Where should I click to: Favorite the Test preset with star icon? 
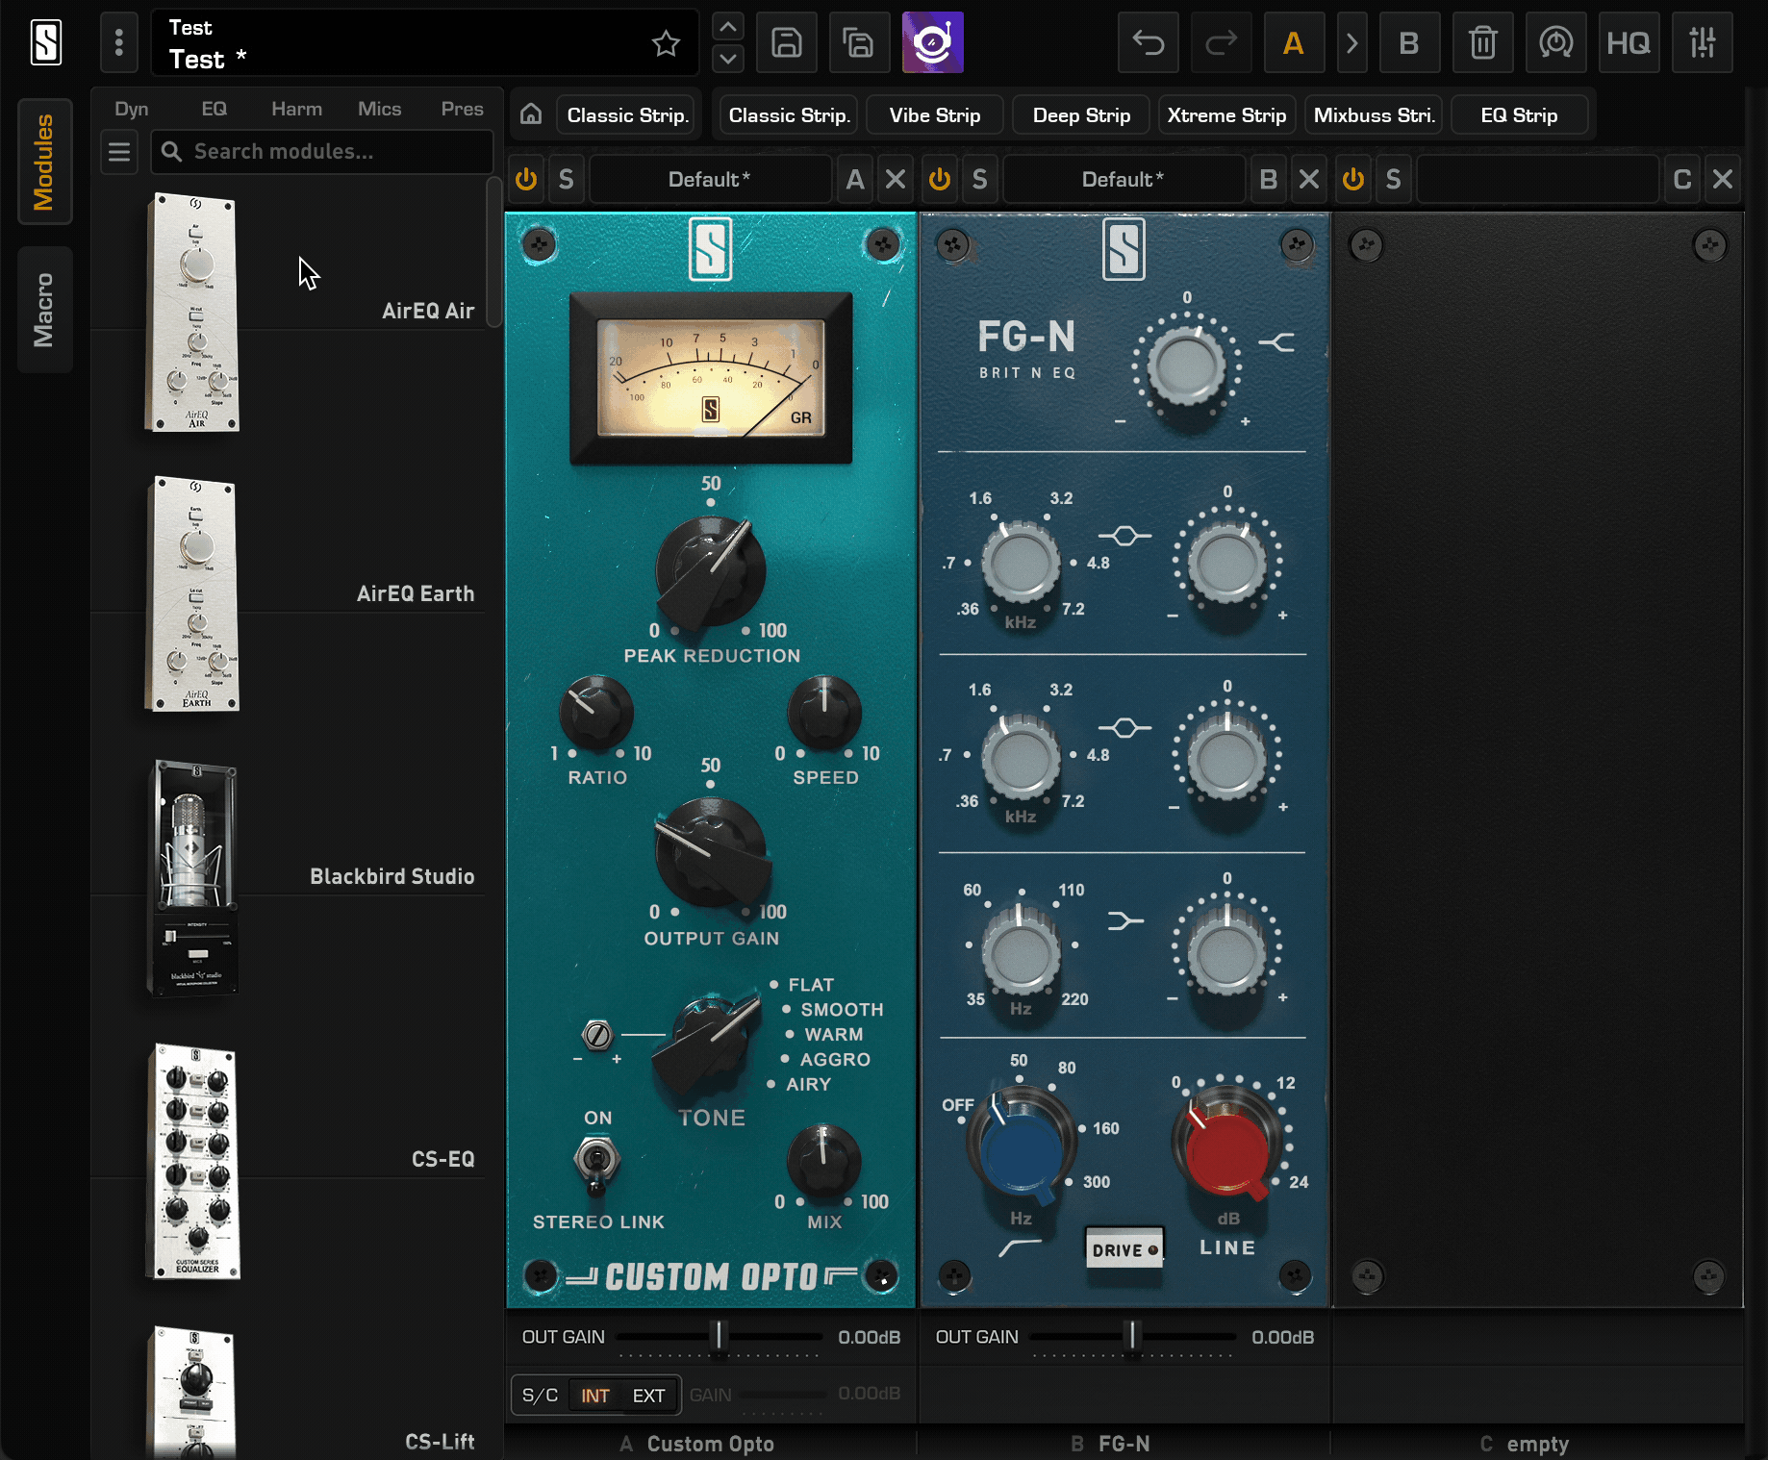tap(666, 43)
